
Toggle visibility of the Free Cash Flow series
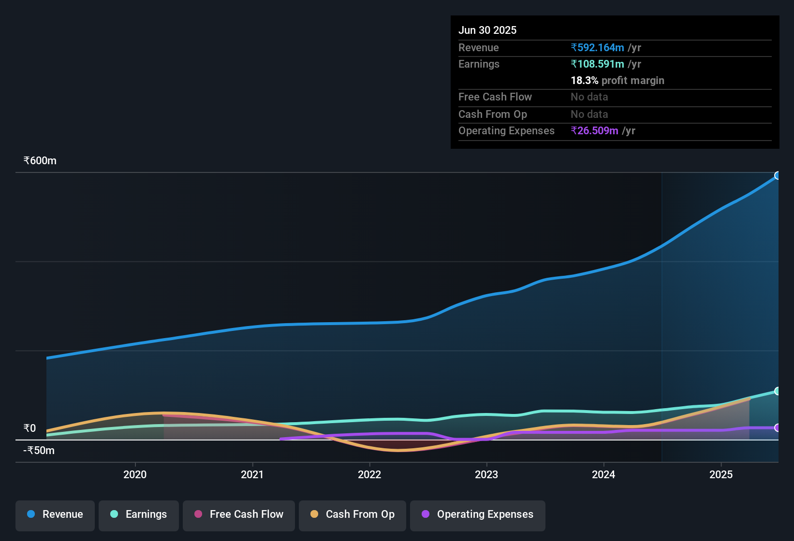[238, 514]
